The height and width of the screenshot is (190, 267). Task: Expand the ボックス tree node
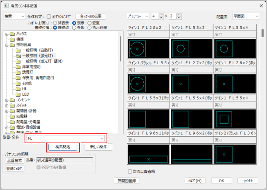[x=7, y=34]
